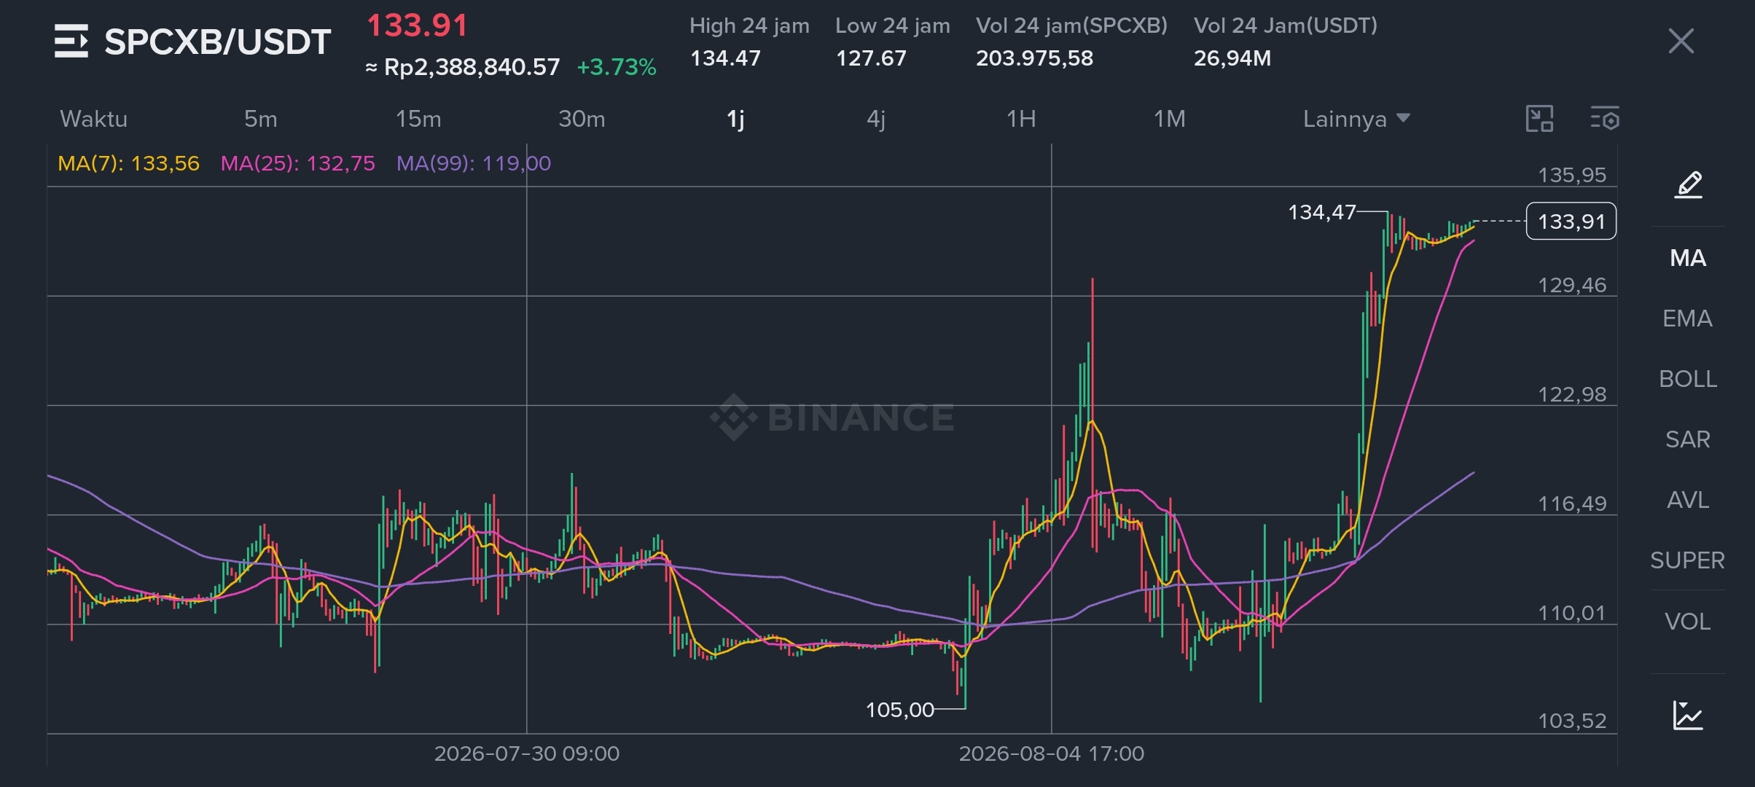Click the 134,47 high marker label

1321,212
